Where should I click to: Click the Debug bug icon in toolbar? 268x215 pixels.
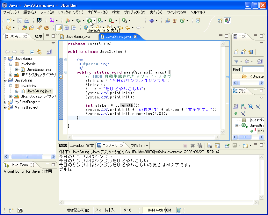click(79, 21)
